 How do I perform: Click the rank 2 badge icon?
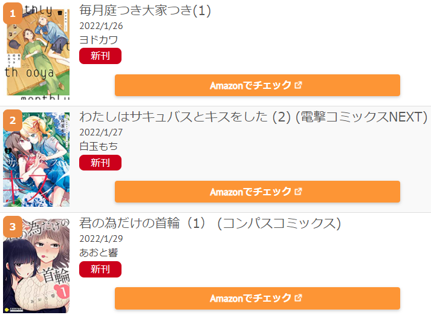click(x=13, y=120)
